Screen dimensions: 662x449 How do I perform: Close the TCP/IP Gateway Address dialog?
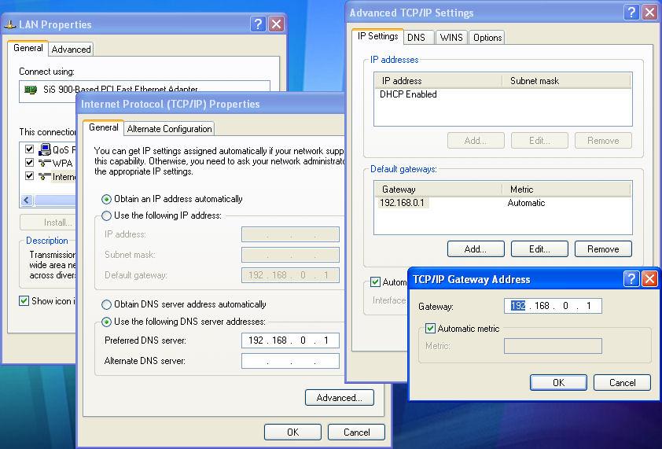click(x=649, y=279)
